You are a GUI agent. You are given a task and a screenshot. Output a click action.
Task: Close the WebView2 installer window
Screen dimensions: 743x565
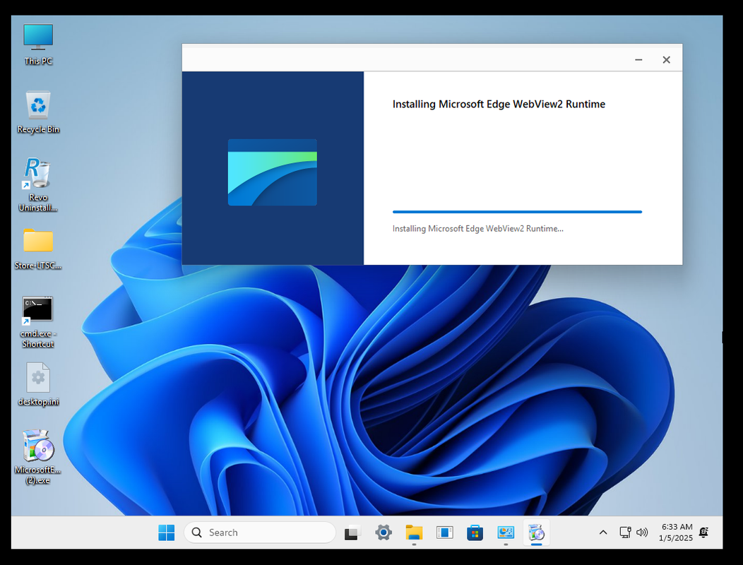(666, 60)
